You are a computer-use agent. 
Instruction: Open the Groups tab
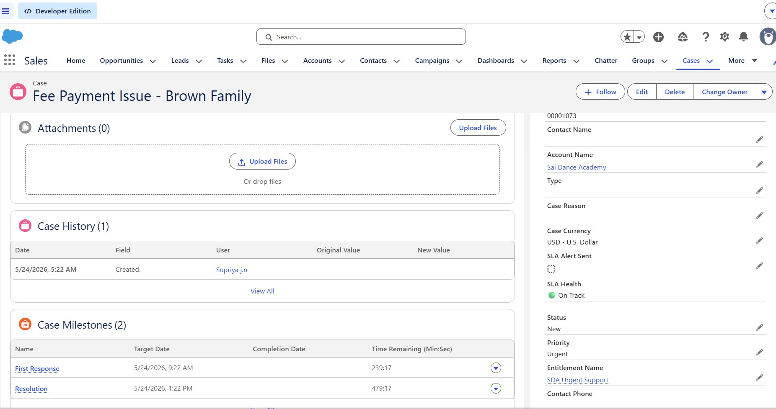click(643, 60)
